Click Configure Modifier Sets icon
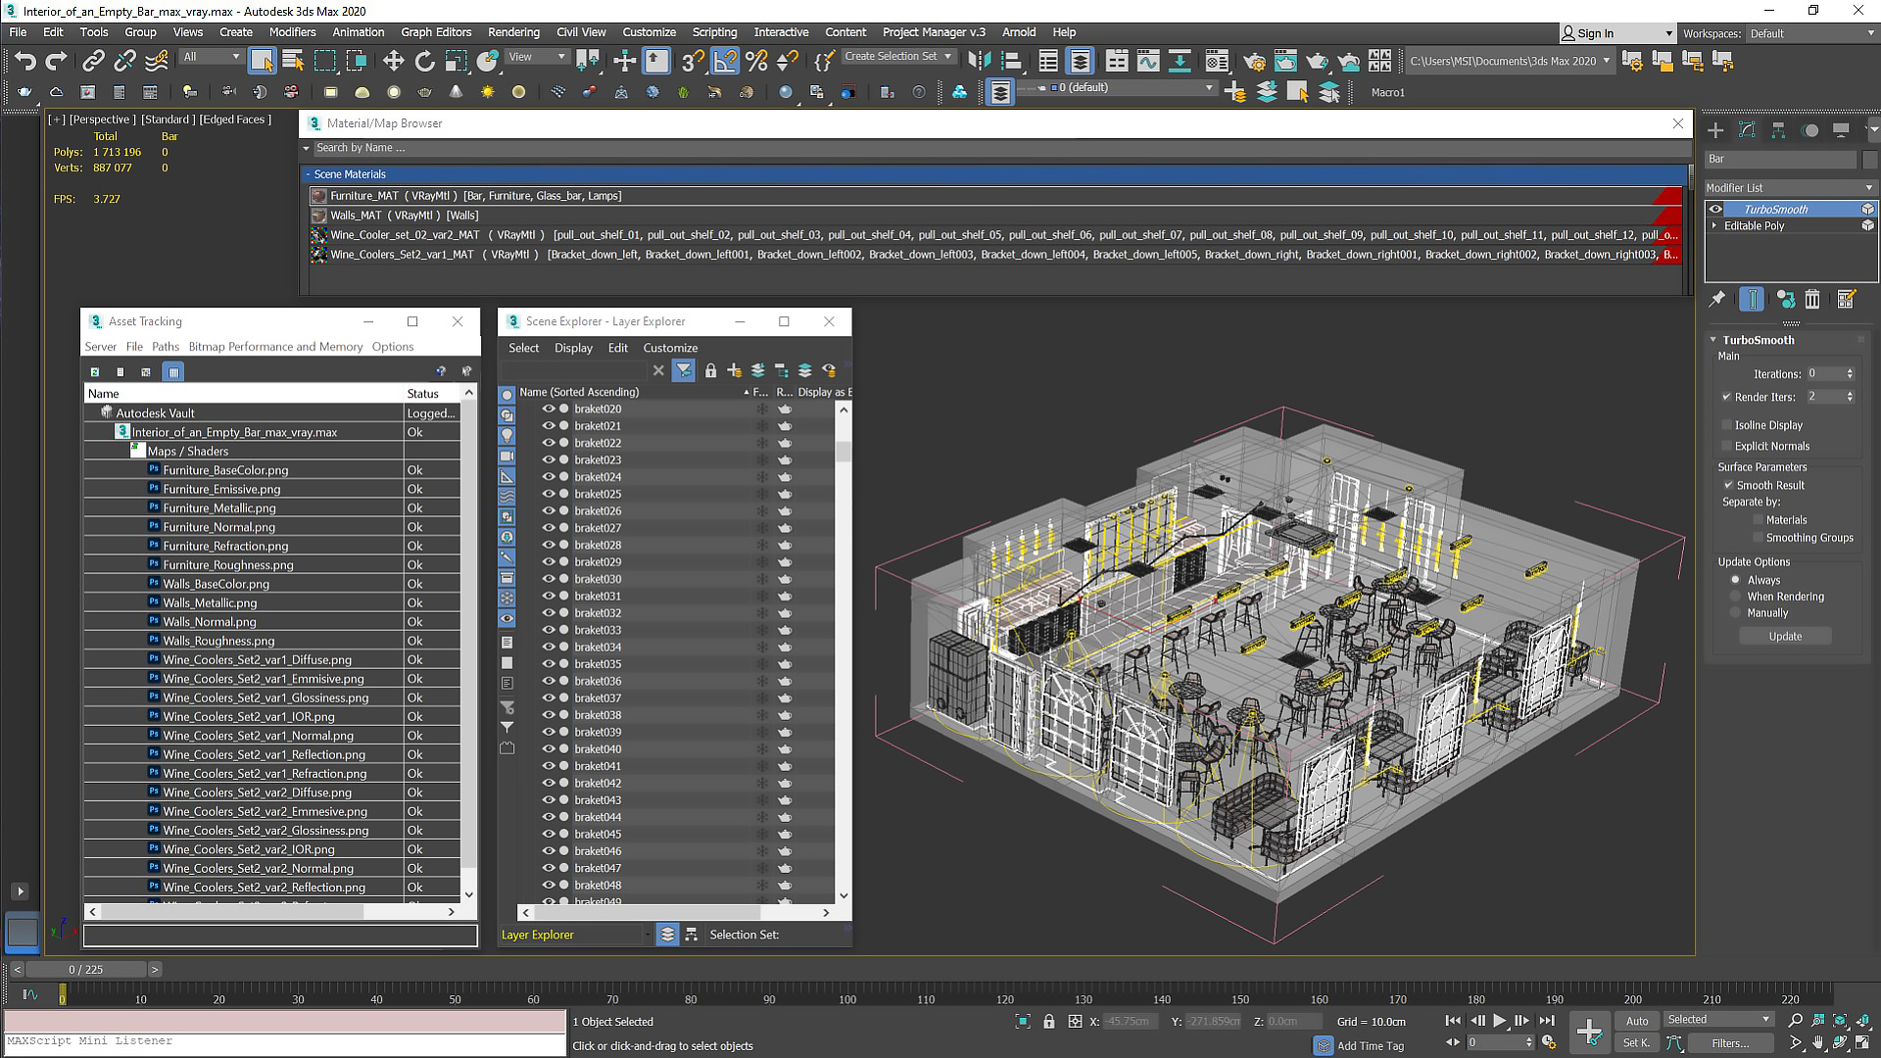 [1847, 300]
